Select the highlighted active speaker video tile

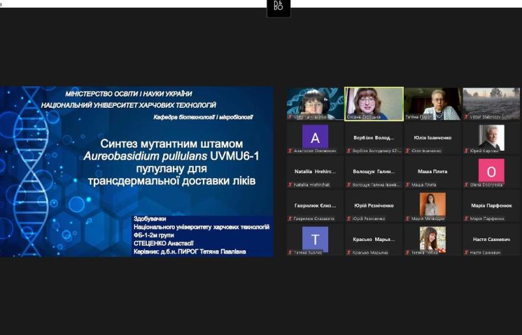pos(374,103)
